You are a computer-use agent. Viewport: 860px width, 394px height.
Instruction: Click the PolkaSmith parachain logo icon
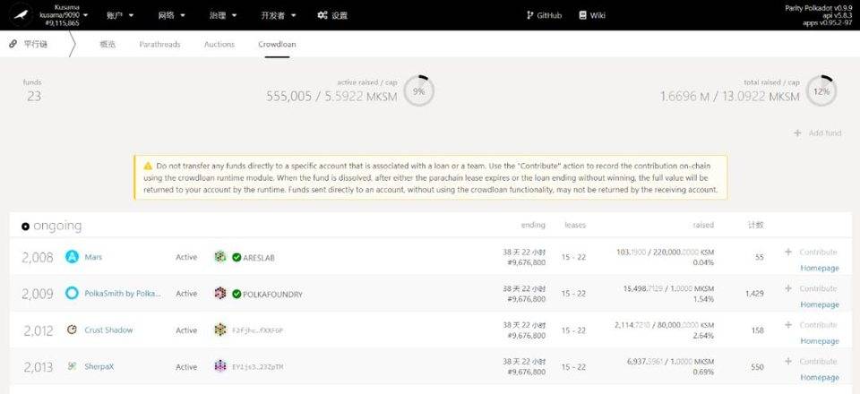coord(73,293)
